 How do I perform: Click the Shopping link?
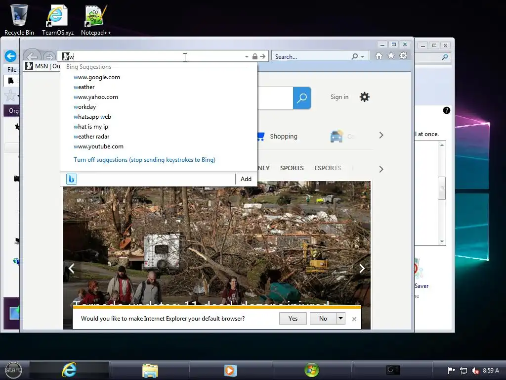[x=283, y=137]
